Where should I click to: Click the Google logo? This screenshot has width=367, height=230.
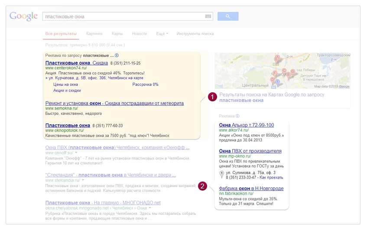tap(23, 16)
